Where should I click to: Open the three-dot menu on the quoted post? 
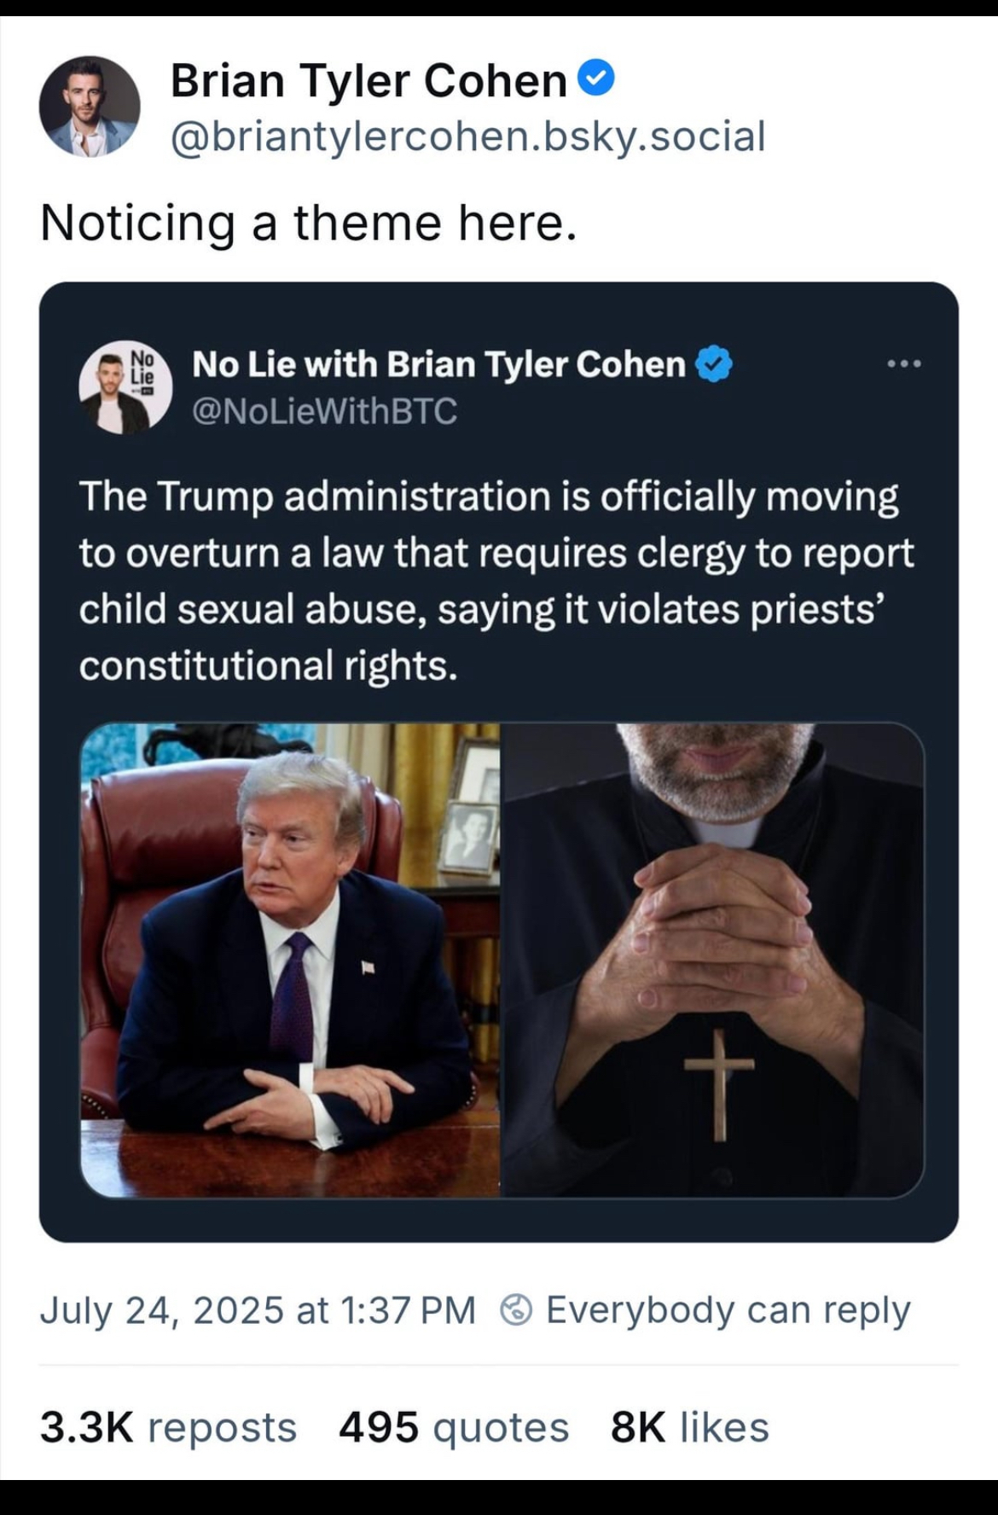click(x=904, y=365)
